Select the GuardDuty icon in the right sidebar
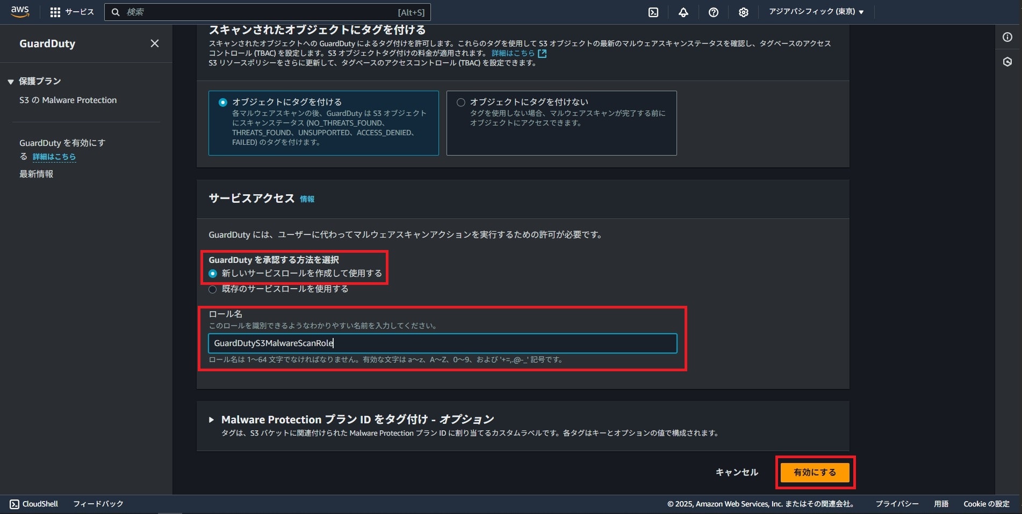Image resolution: width=1022 pixels, height=514 pixels. coord(1007,62)
